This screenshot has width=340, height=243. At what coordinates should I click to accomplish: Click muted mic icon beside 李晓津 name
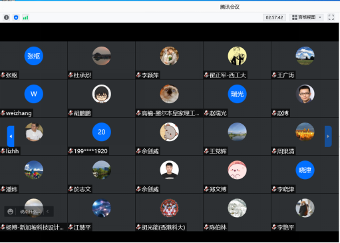(274, 189)
